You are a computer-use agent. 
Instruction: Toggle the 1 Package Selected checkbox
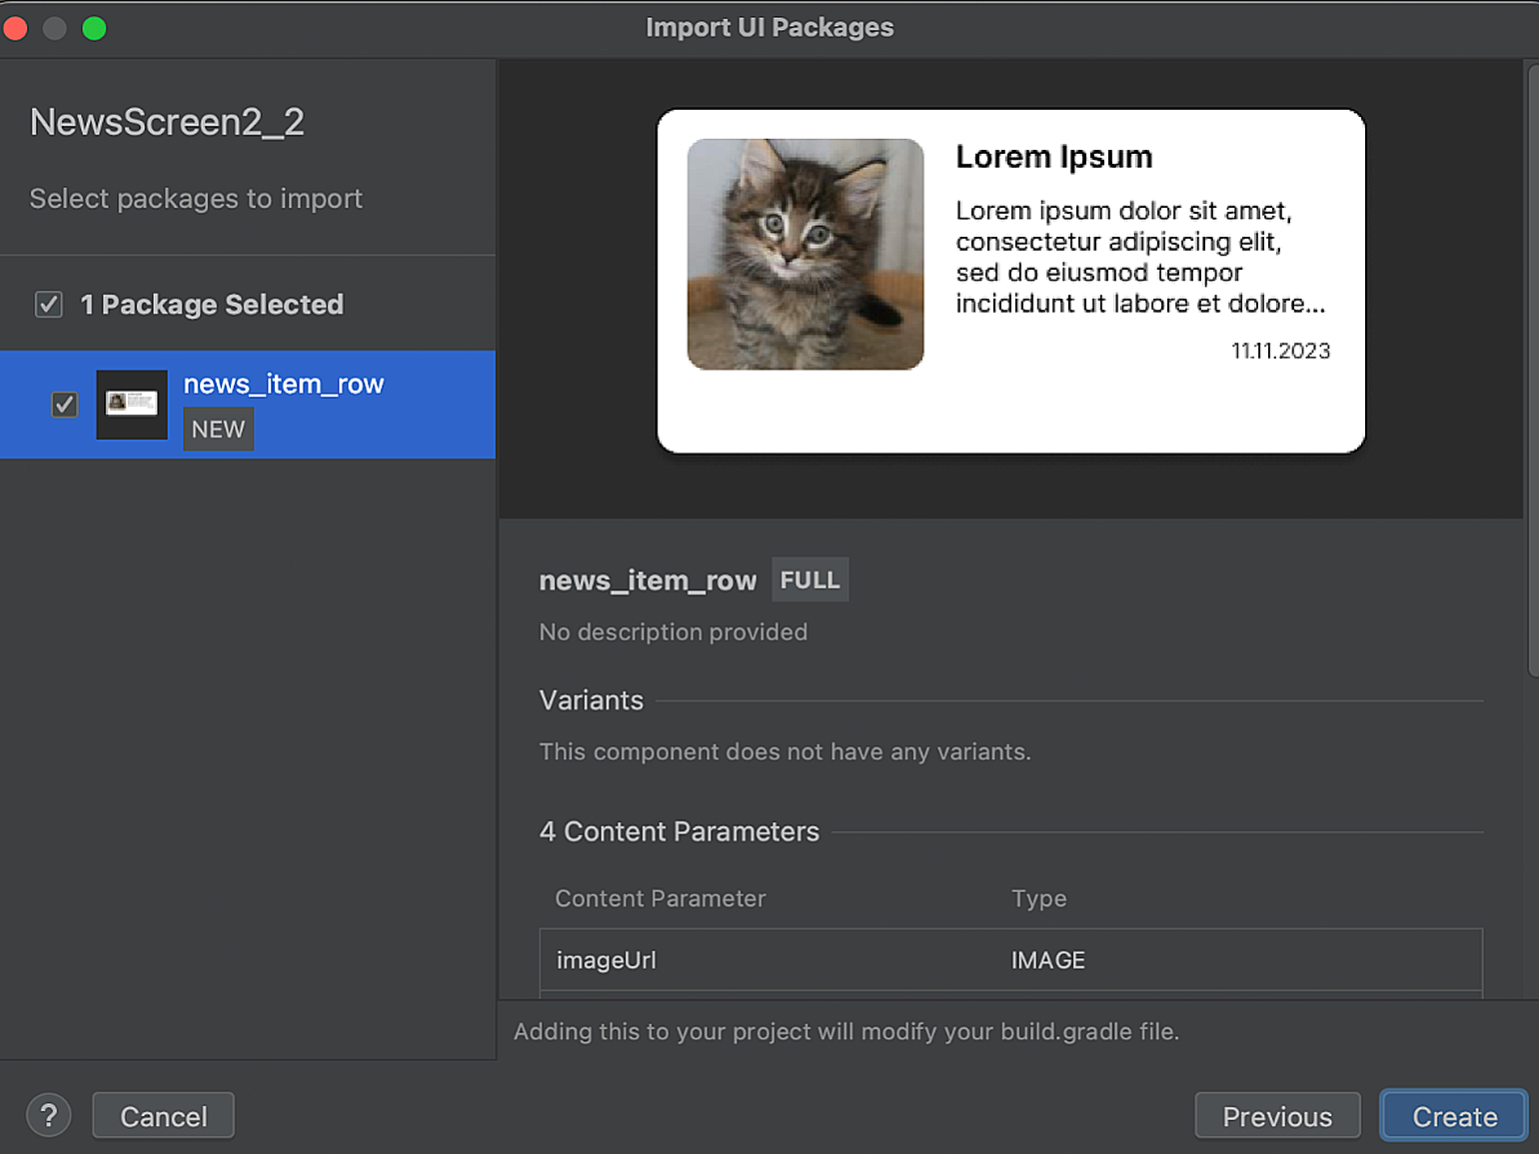pos(49,304)
